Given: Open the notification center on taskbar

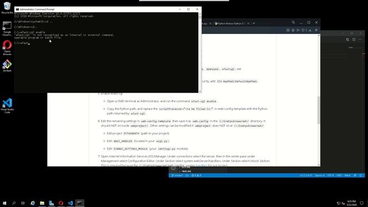Looking at the screenshot, I should pos(362,203).
